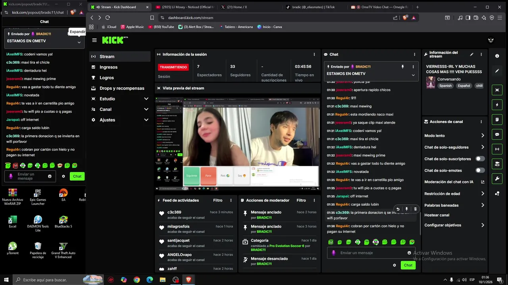
Task: Send message with popout Chat button
Action: pos(77,177)
